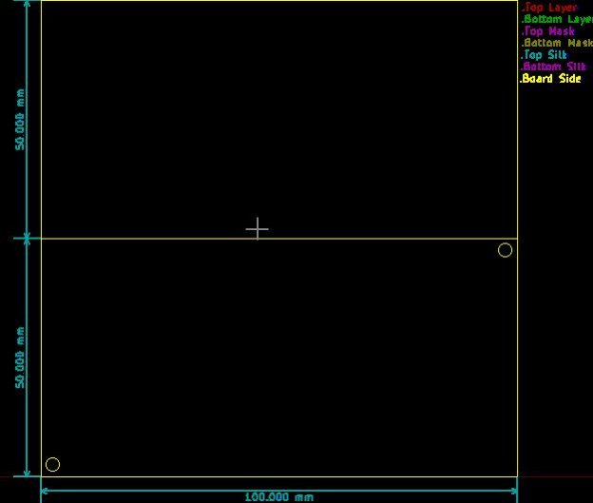Viewport: 593px width, 503px height.
Task: Click the bottom arrowhead of the lower vertical dimension
Action: [x=27, y=471]
